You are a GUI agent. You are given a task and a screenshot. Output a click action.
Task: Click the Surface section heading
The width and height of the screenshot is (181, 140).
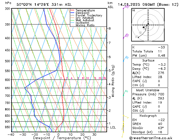148,60
